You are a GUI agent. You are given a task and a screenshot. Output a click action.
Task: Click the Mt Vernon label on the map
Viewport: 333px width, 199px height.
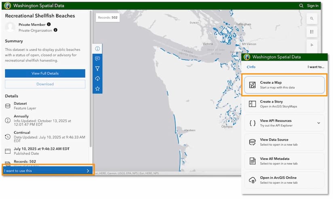pos(249,44)
